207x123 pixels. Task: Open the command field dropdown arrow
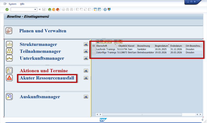[x=35, y=10]
